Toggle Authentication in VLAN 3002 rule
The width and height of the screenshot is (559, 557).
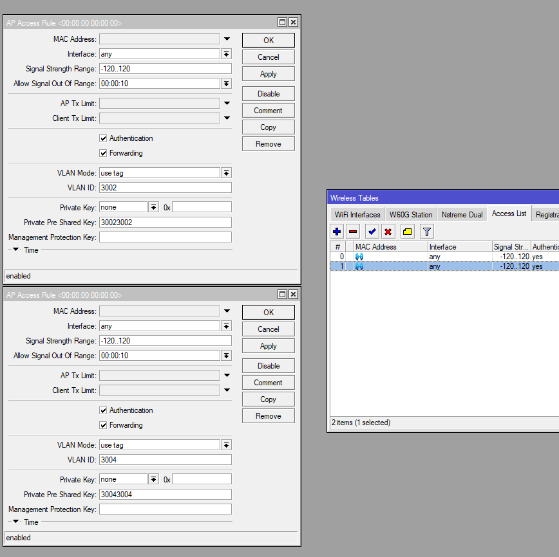[x=103, y=138]
